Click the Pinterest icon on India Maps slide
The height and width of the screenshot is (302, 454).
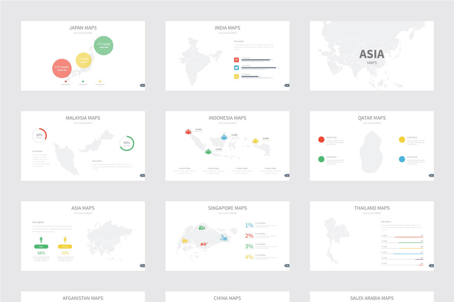point(236,60)
